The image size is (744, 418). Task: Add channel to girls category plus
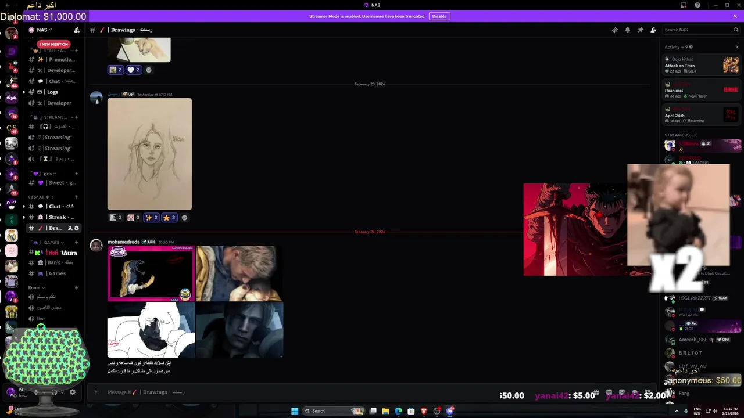tap(76, 174)
